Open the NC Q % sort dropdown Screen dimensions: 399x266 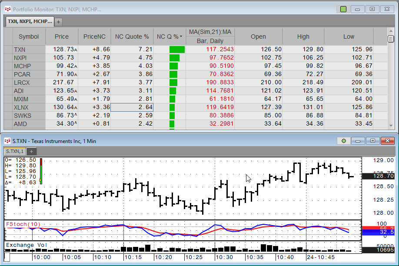(x=181, y=37)
